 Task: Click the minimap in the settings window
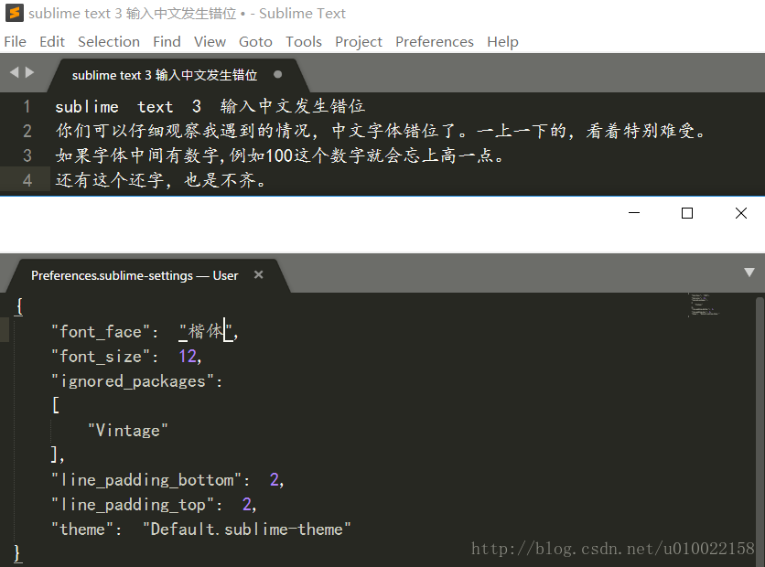[x=704, y=305]
